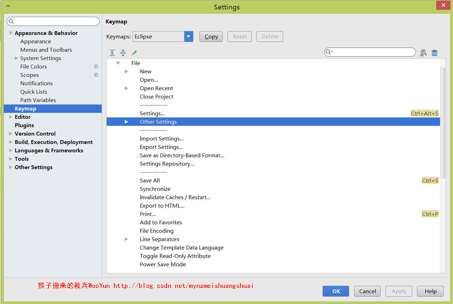The height and width of the screenshot is (304, 453).
Task: Select Toggle Read-Only Attribute action
Action: pos(175,256)
